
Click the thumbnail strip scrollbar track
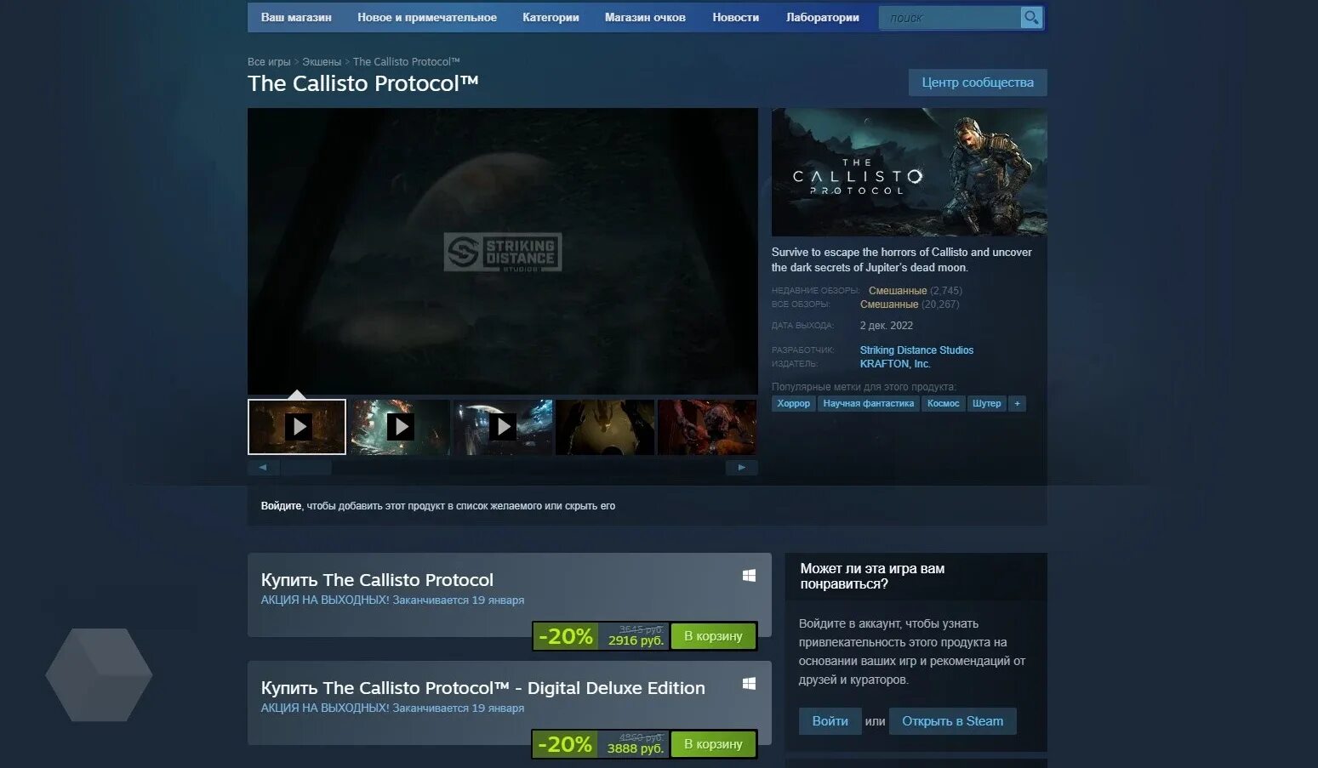coord(503,467)
